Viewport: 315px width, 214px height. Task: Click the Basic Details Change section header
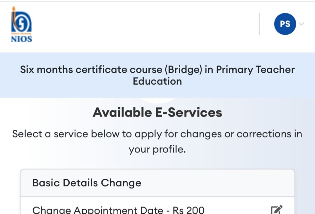tap(87, 183)
